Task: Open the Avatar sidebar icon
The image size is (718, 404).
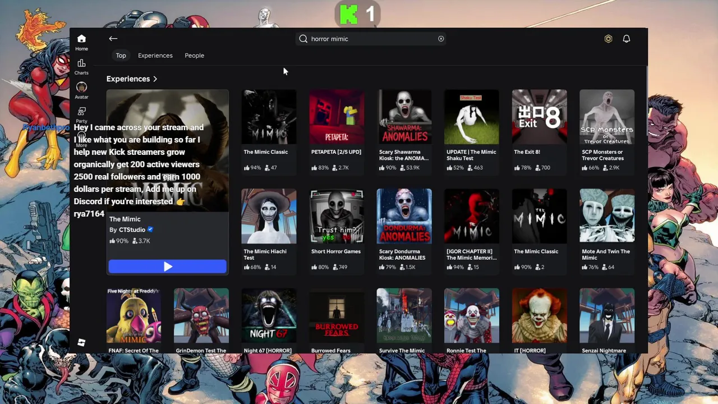Action: [81, 87]
